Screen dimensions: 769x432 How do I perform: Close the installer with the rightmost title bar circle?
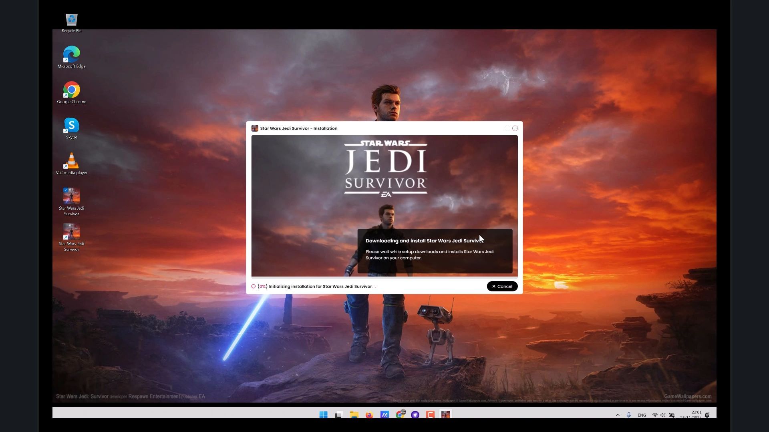pyautogui.click(x=515, y=128)
